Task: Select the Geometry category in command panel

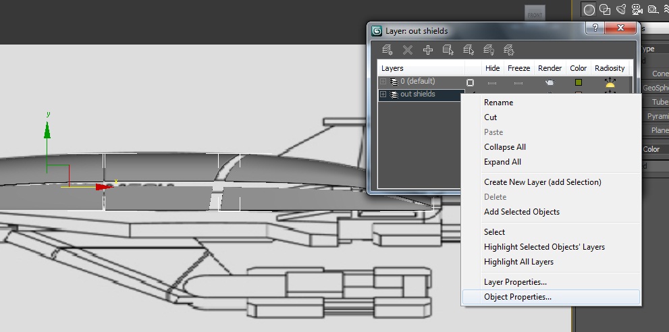Action: click(589, 9)
